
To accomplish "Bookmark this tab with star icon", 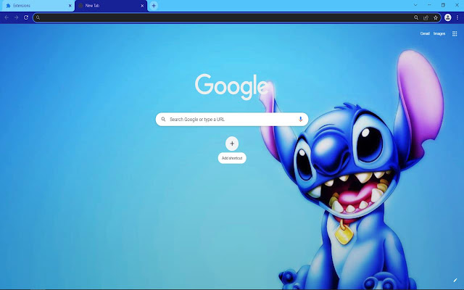I will click(x=436, y=17).
